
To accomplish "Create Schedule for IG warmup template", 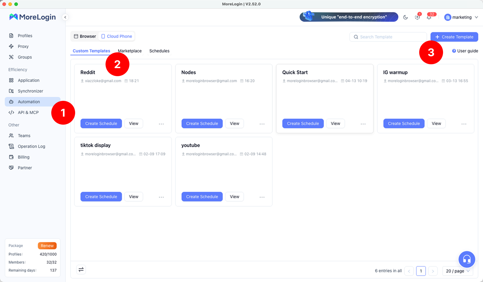I will [x=404, y=123].
